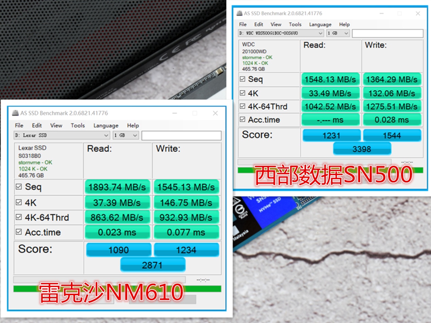Click the Acc.time Write result 0.028 ms
Viewport: 431px width, 323px height.
pos(393,119)
